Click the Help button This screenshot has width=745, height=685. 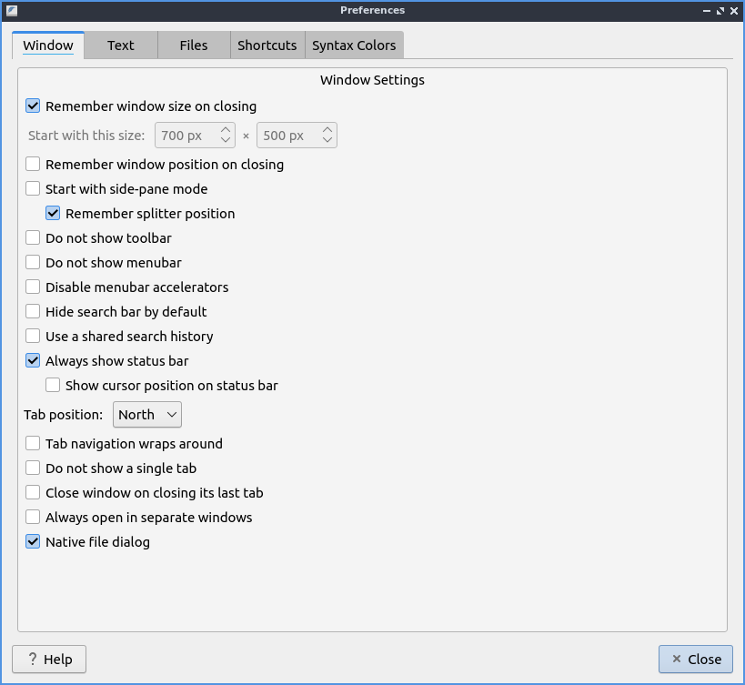point(49,660)
